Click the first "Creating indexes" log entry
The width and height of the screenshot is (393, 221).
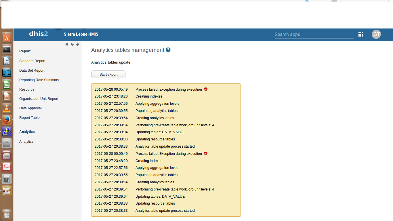(x=149, y=96)
